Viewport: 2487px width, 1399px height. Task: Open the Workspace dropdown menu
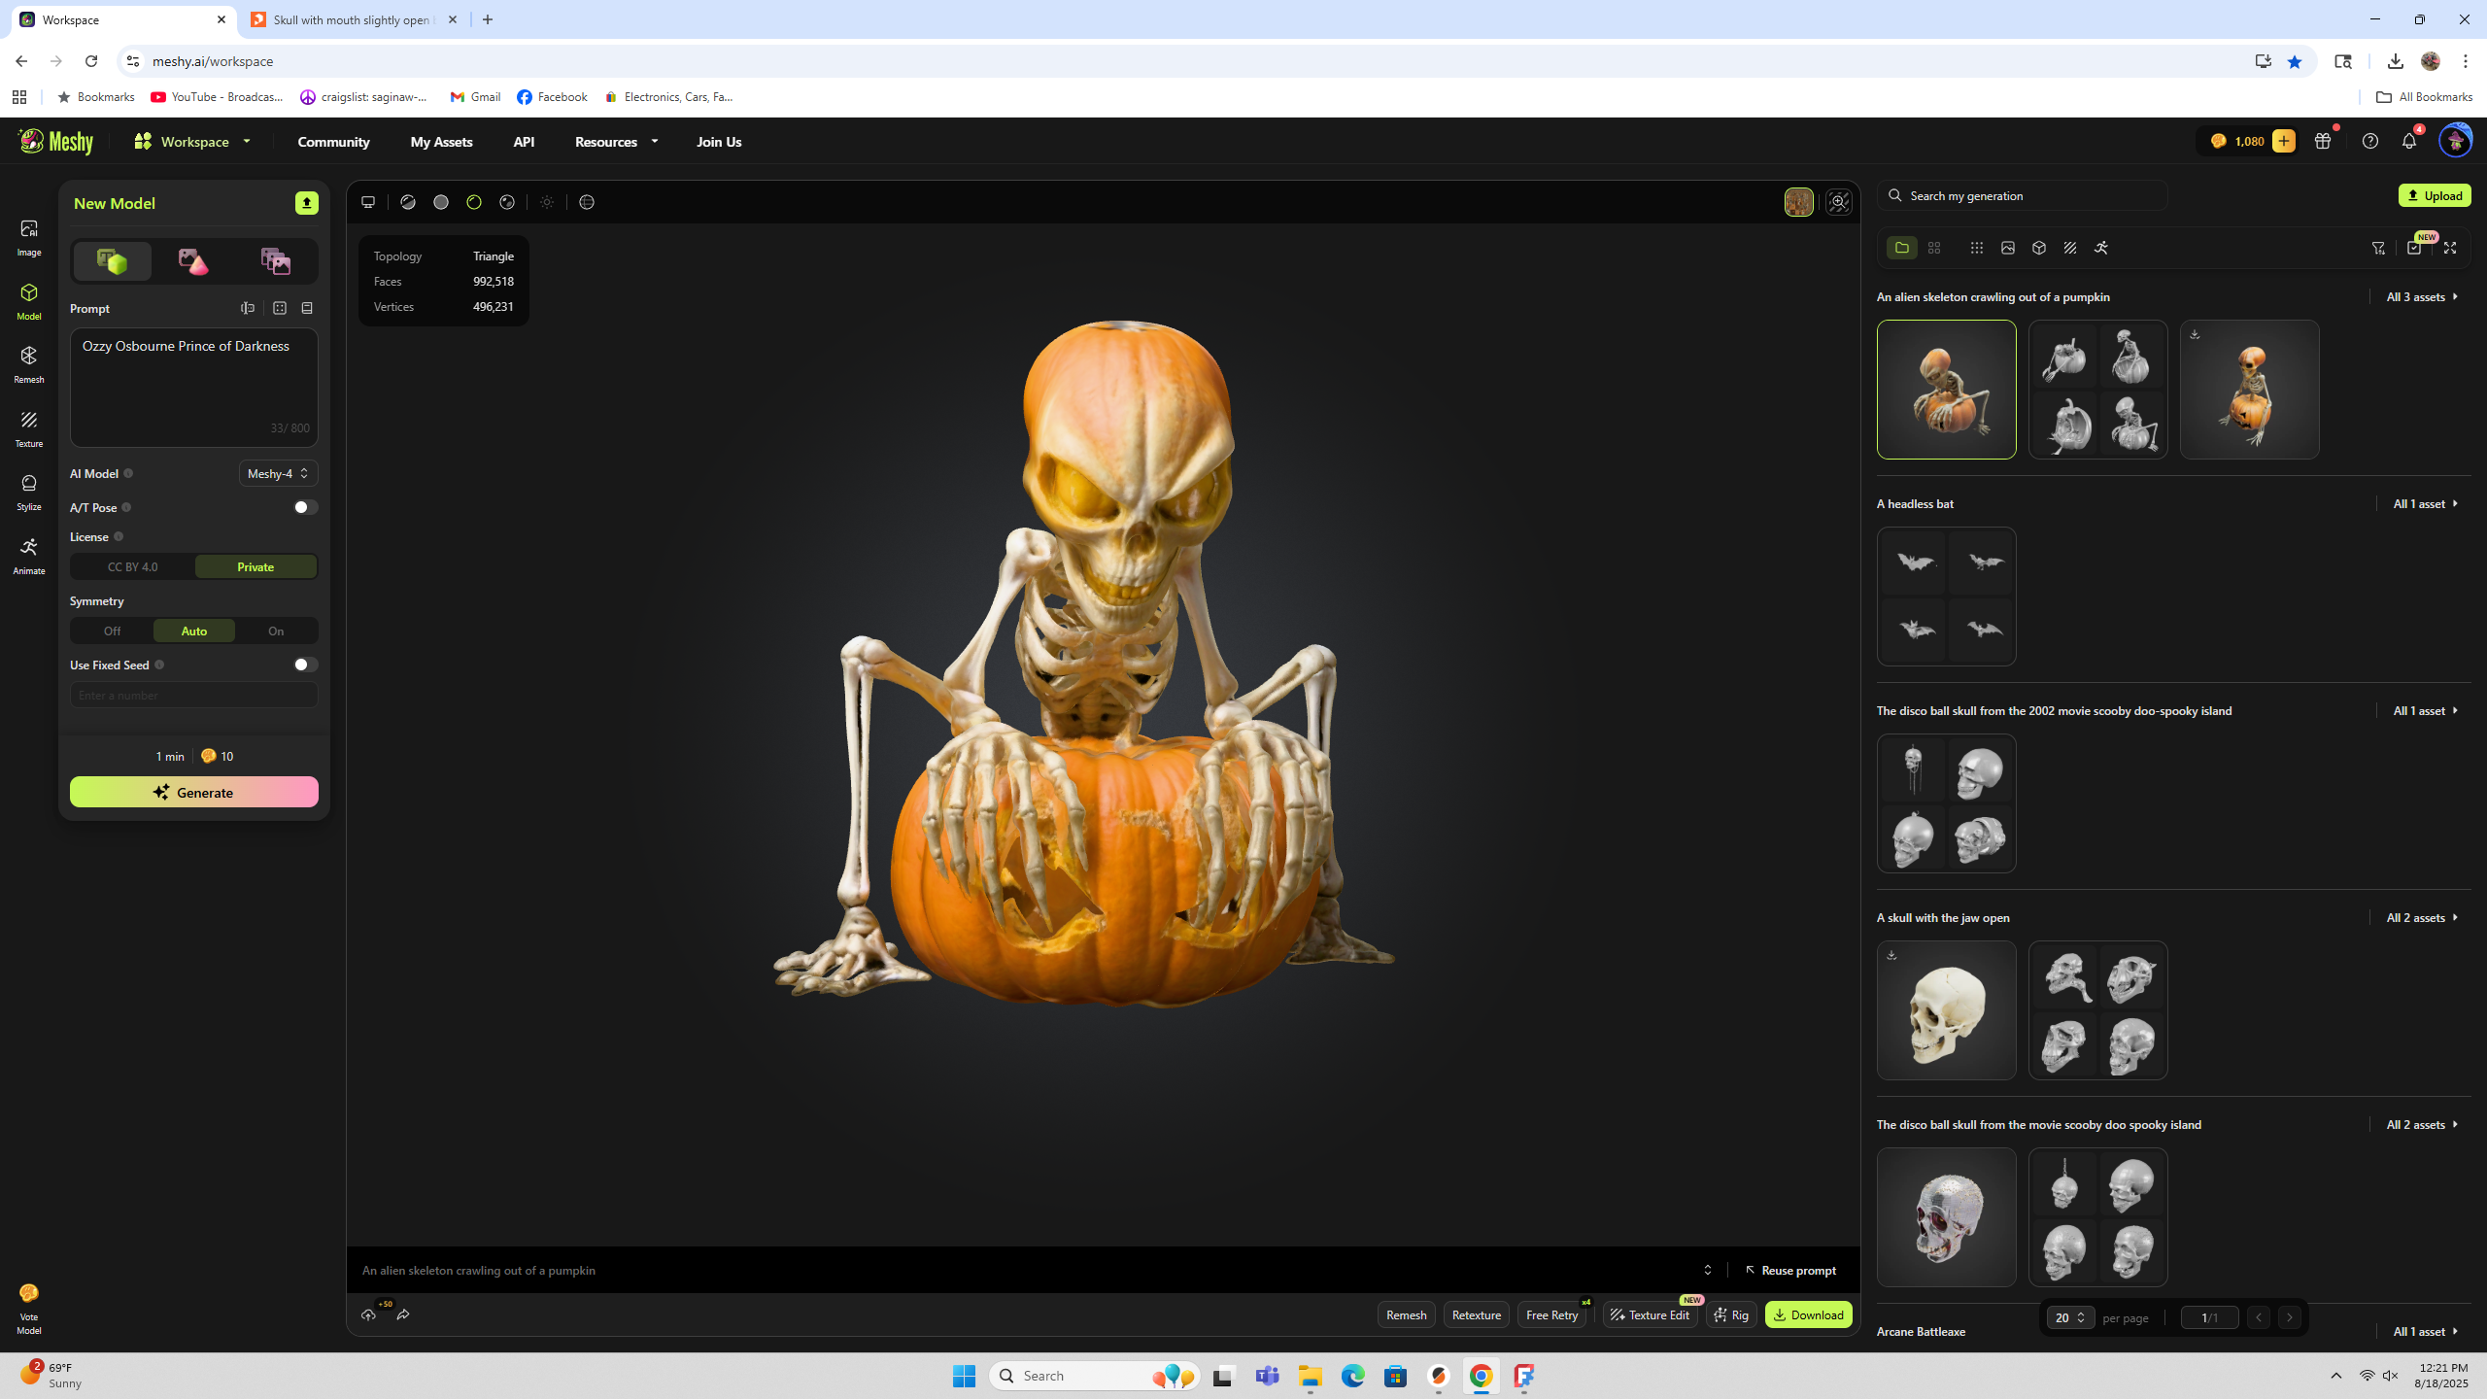point(192,142)
